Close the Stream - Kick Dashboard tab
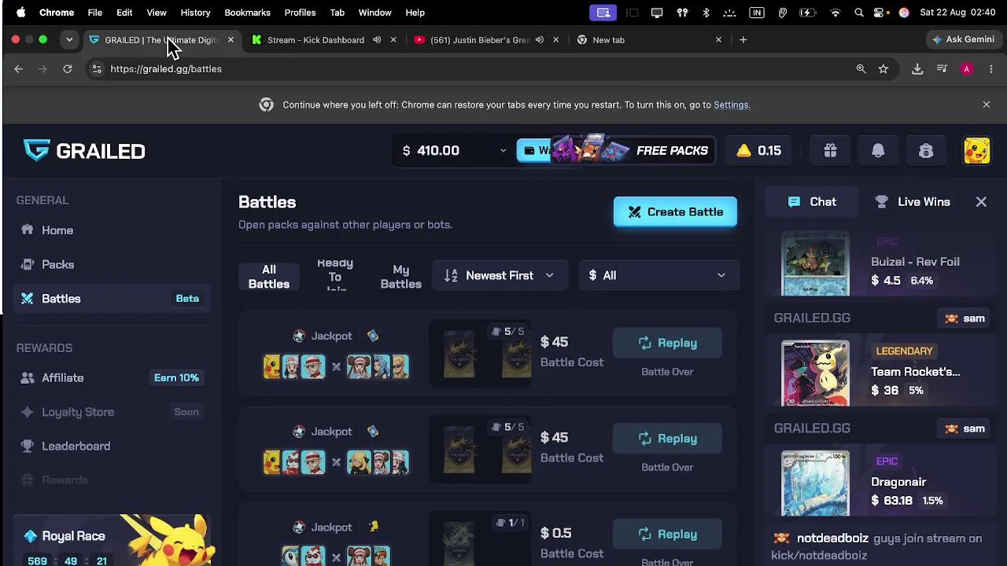The height and width of the screenshot is (566, 1007). [393, 40]
